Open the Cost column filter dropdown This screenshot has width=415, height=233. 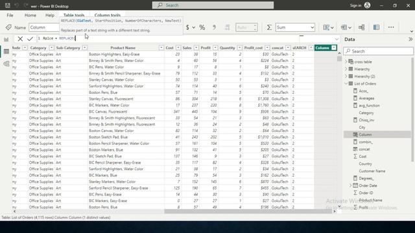pyautogui.click(x=178, y=48)
